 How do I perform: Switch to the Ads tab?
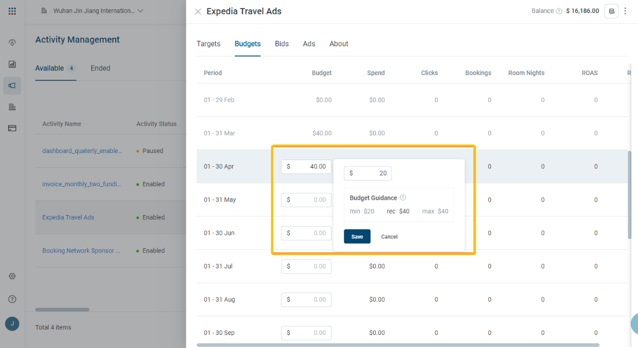click(309, 44)
